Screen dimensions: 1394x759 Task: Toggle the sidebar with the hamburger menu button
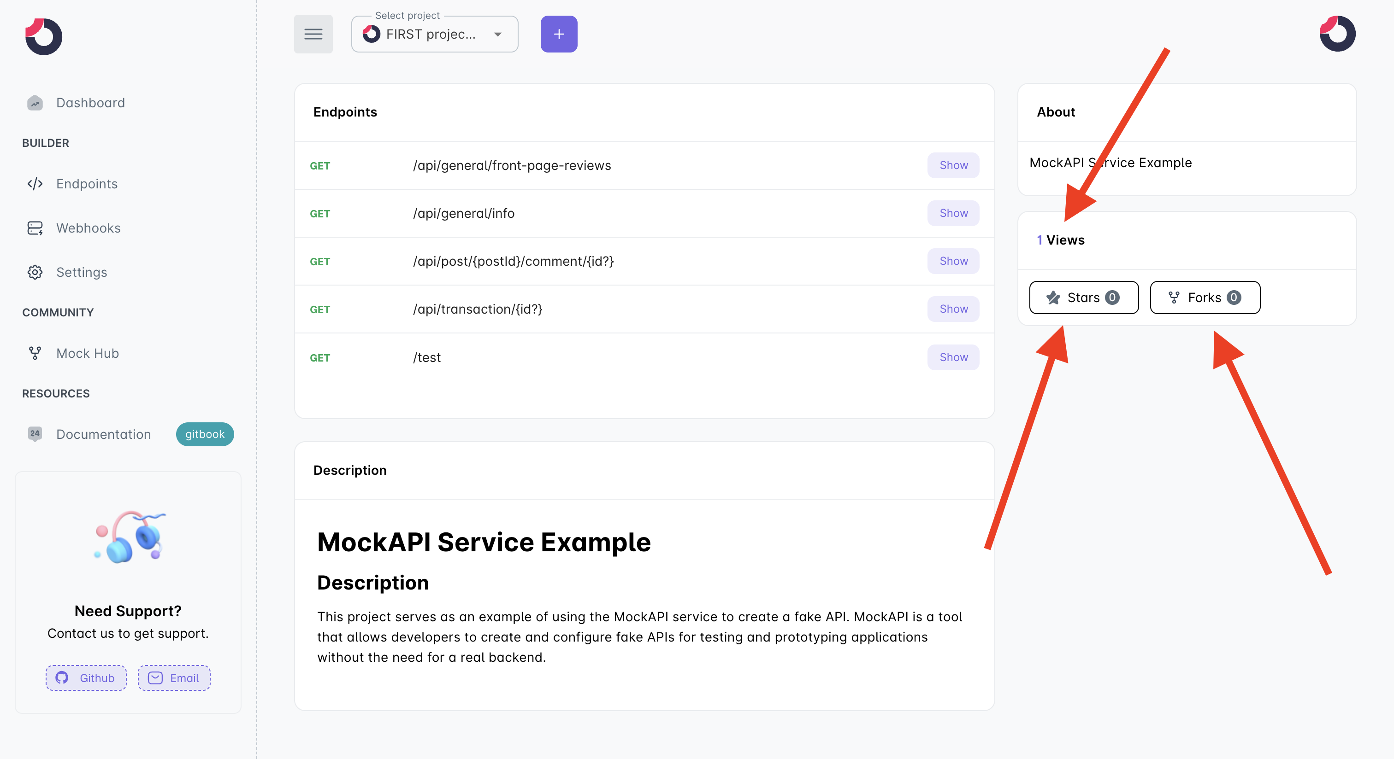(313, 34)
